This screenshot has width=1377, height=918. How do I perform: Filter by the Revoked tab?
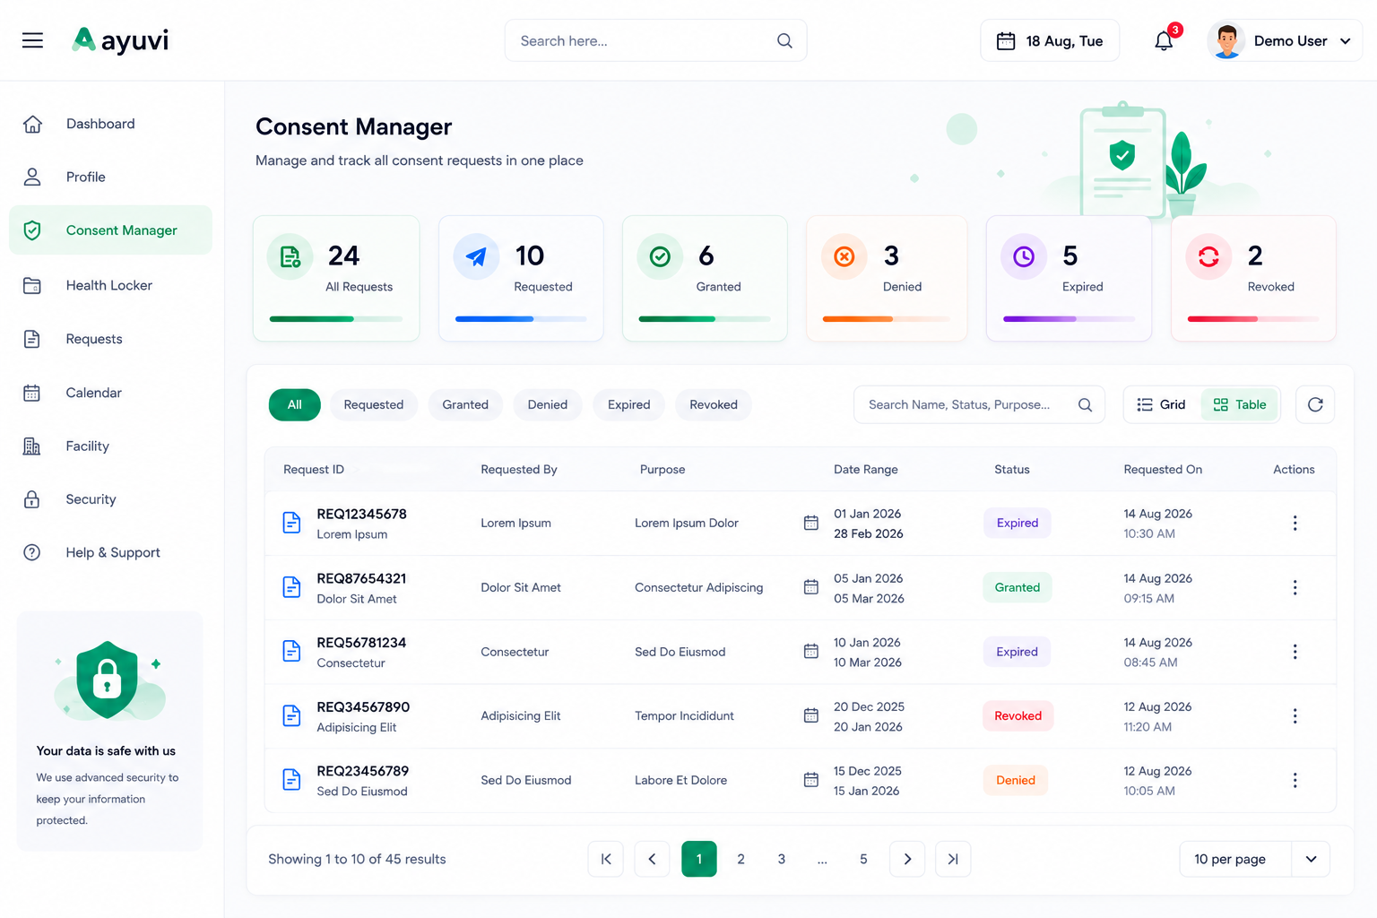point(714,404)
